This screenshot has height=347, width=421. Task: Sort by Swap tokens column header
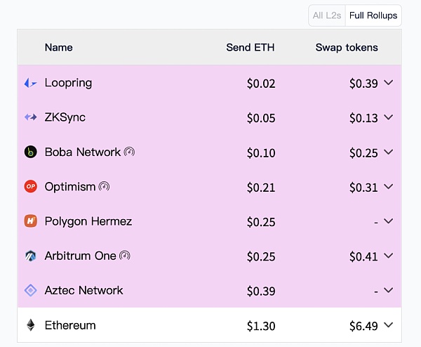347,48
